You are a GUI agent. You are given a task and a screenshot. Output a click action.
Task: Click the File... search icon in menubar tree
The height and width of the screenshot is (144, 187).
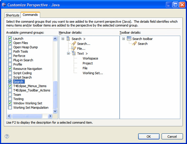(x=74, y=48)
